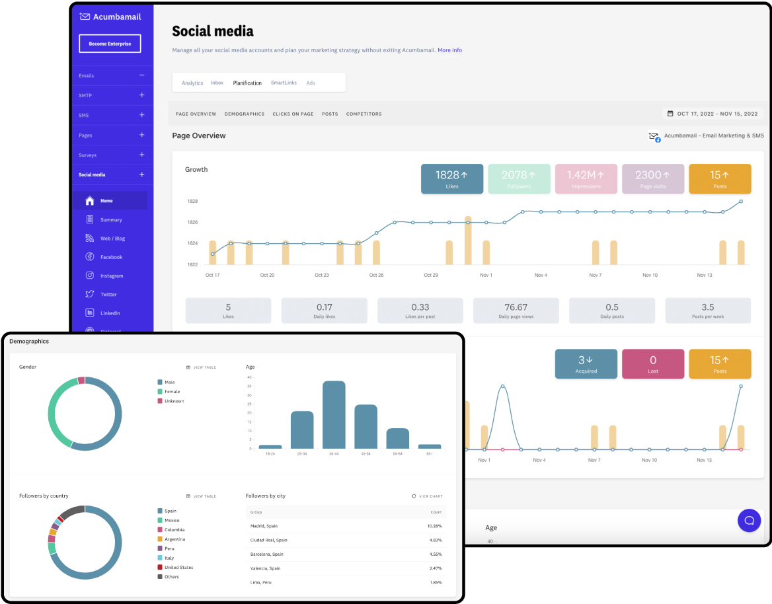The height and width of the screenshot is (604, 772).
Task: Open the More info link
Action: [449, 50]
